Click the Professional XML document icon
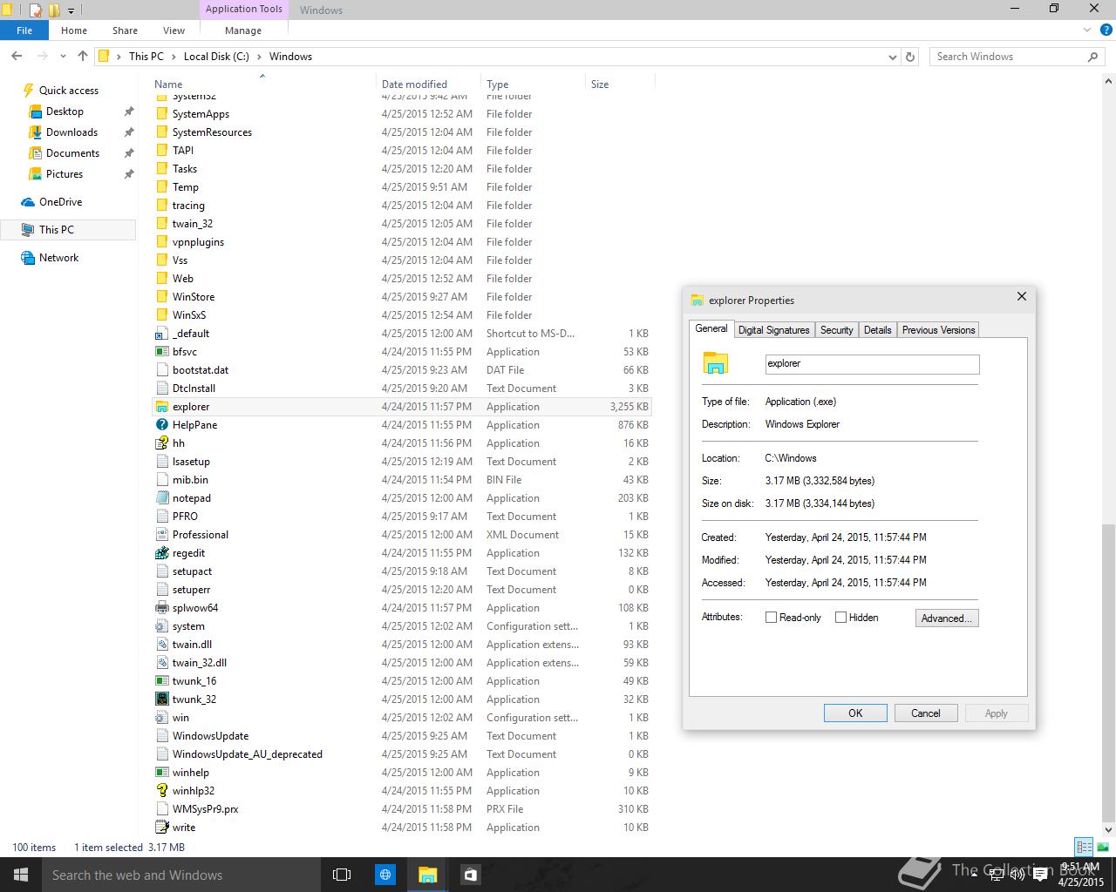The height and width of the screenshot is (892, 1116). pyautogui.click(x=161, y=535)
